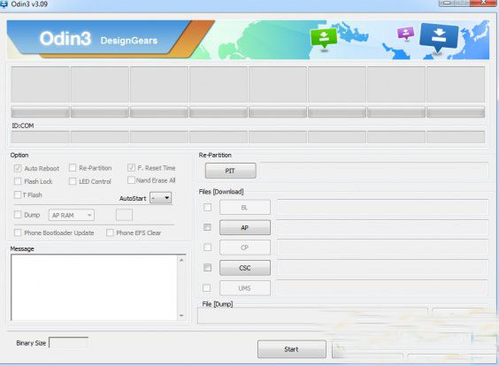The image size is (499, 366).
Task: Click the Odin3 logo text in banner
Action: point(65,39)
